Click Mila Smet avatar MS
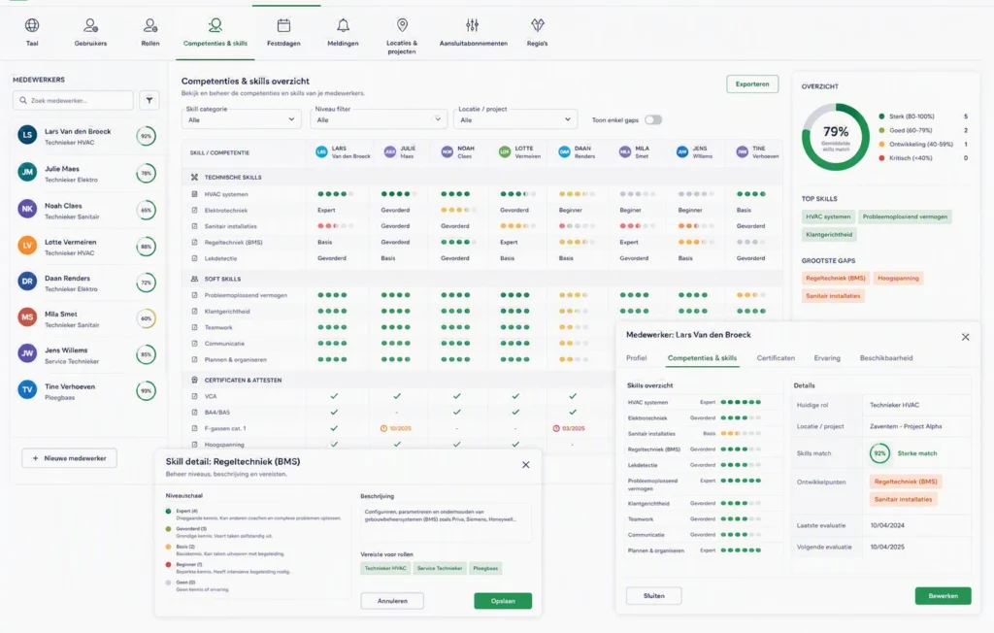Viewport: 994px width, 633px height. coord(27,317)
